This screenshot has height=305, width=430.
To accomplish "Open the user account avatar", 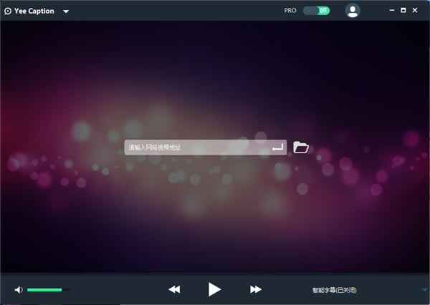I will pos(353,11).
